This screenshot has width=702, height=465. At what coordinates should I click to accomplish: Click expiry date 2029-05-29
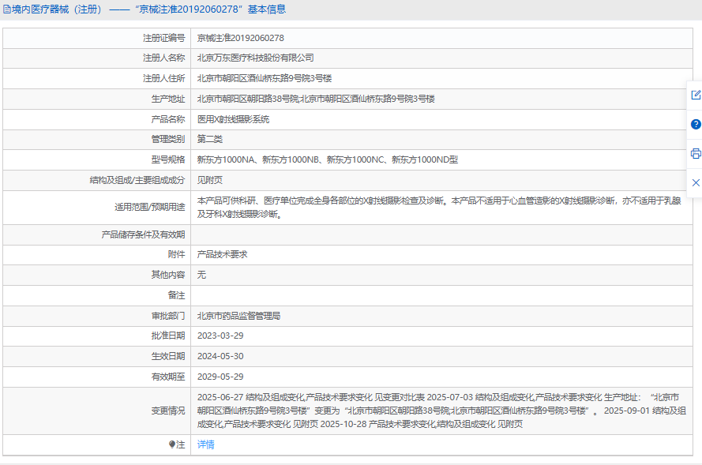point(220,377)
